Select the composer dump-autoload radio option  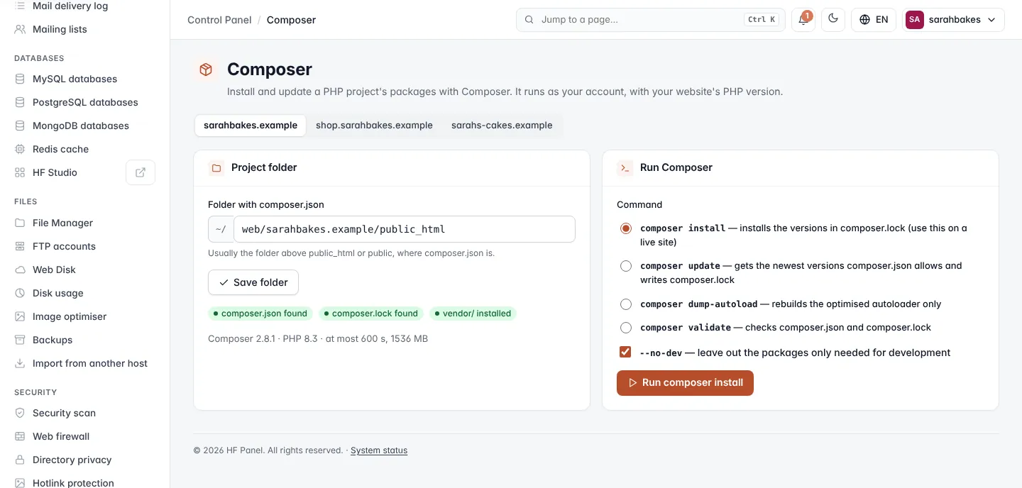(626, 304)
